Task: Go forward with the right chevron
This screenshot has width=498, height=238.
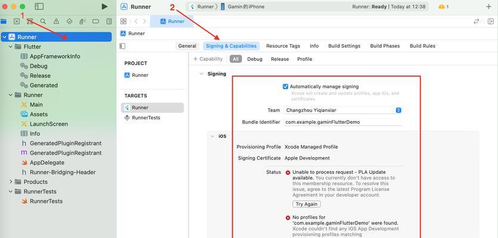Action: click(144, 21)
